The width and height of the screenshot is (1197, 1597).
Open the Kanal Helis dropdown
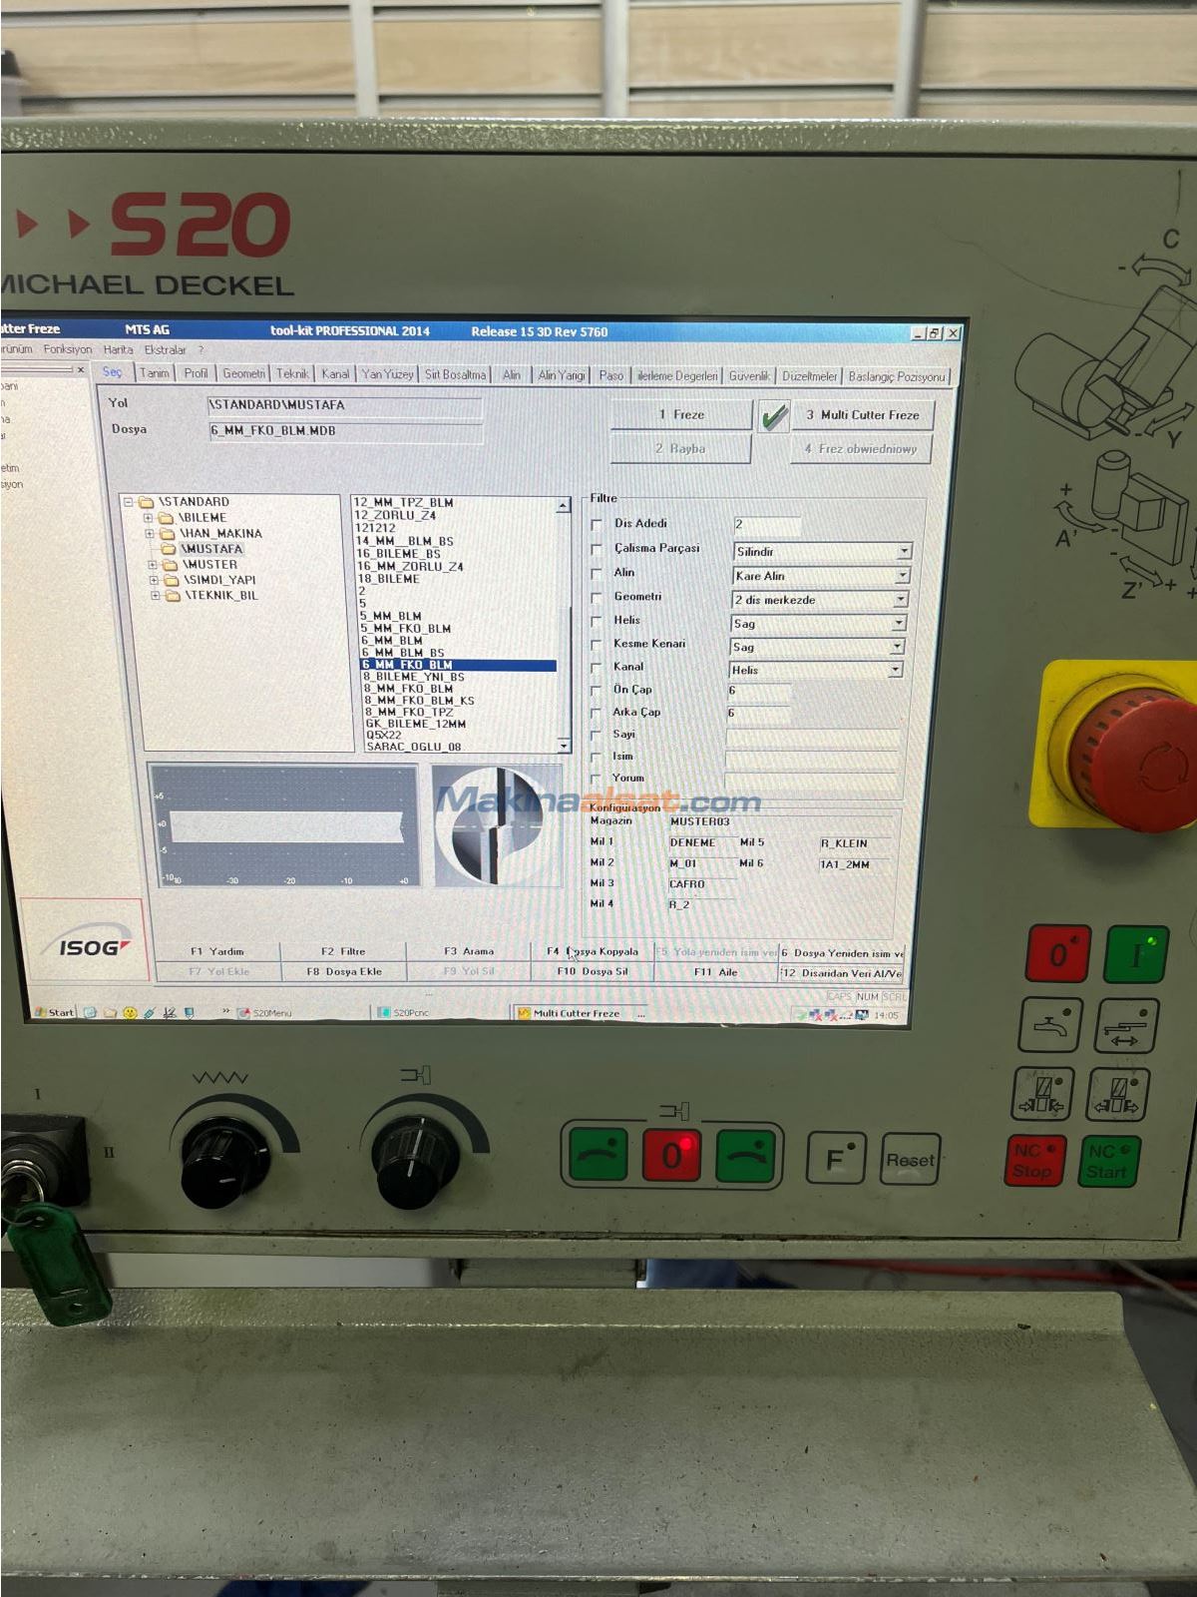pyautogui.click(x=895, y=670)
